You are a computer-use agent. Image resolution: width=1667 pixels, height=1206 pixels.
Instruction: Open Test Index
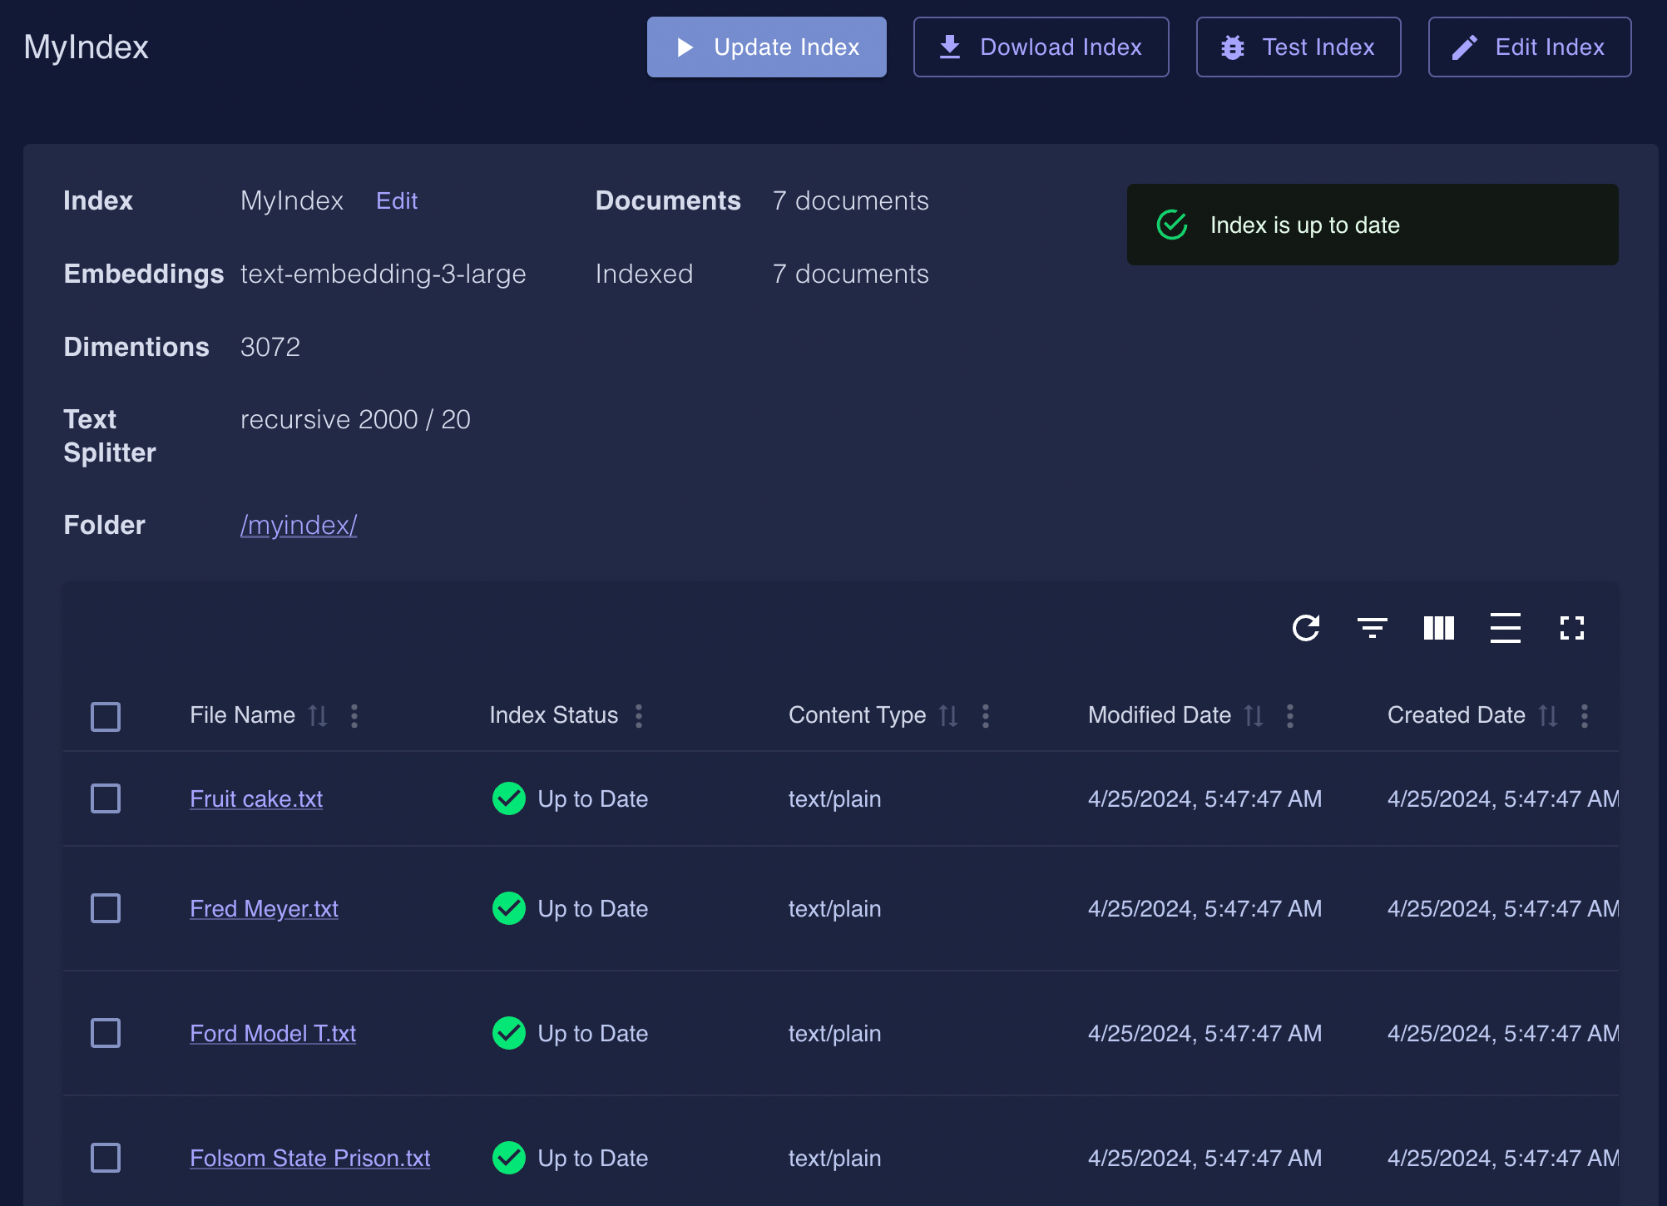1298,47
